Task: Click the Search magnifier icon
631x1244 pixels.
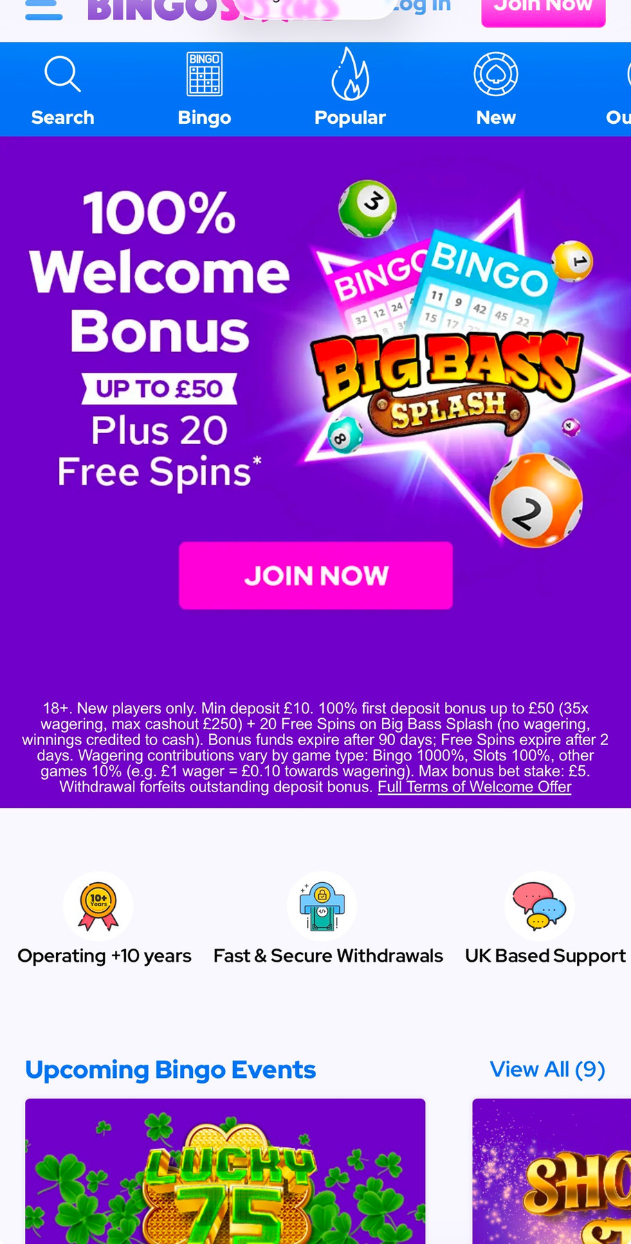Action: coord(63,74)
